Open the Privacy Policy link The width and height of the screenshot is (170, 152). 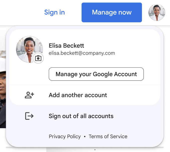click(x=65, y=137)
